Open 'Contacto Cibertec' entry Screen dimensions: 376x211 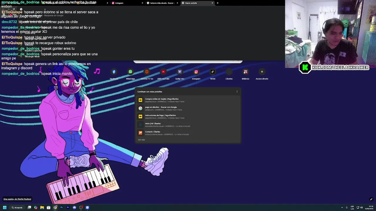[x=188, y=133]
